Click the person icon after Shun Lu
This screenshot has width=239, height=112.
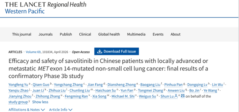(176, 96)
